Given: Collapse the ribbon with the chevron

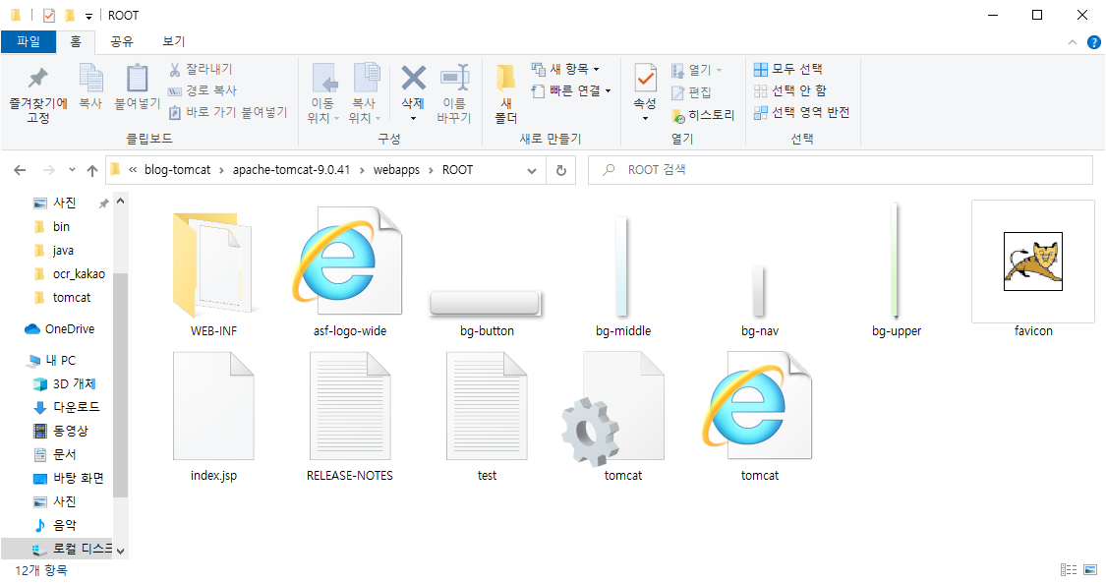Looking at the screenshot, I should tap(1073, 42).
